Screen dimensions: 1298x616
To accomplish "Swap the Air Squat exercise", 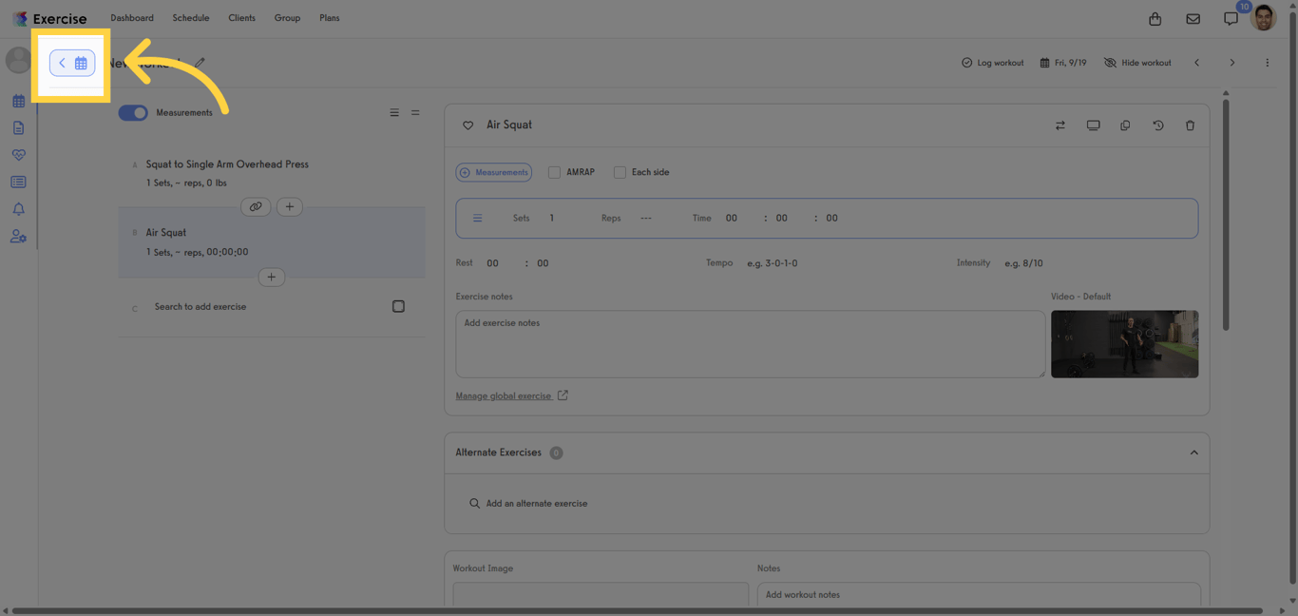I will point(1060,125).
